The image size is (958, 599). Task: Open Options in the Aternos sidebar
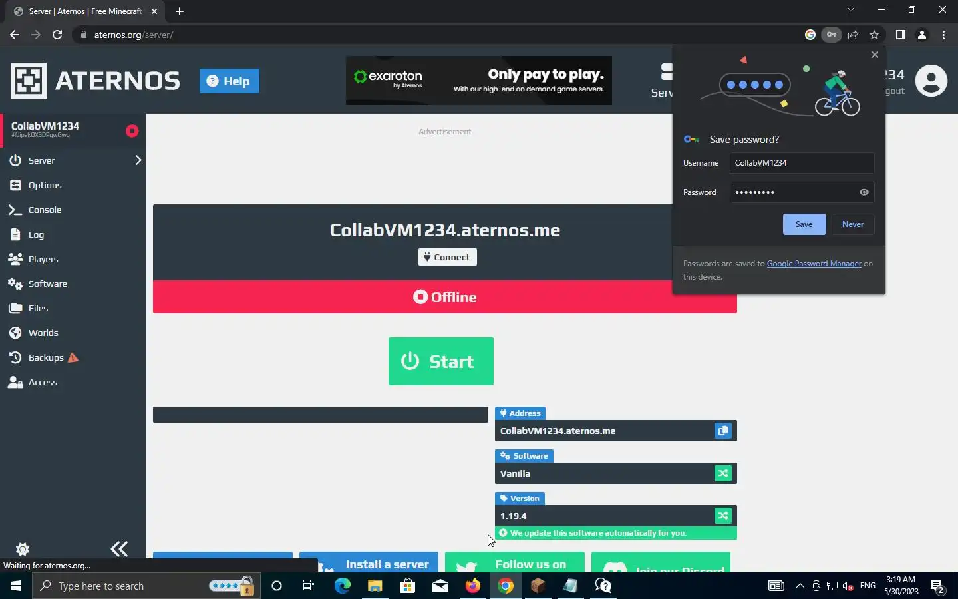[x=72, y=185]
